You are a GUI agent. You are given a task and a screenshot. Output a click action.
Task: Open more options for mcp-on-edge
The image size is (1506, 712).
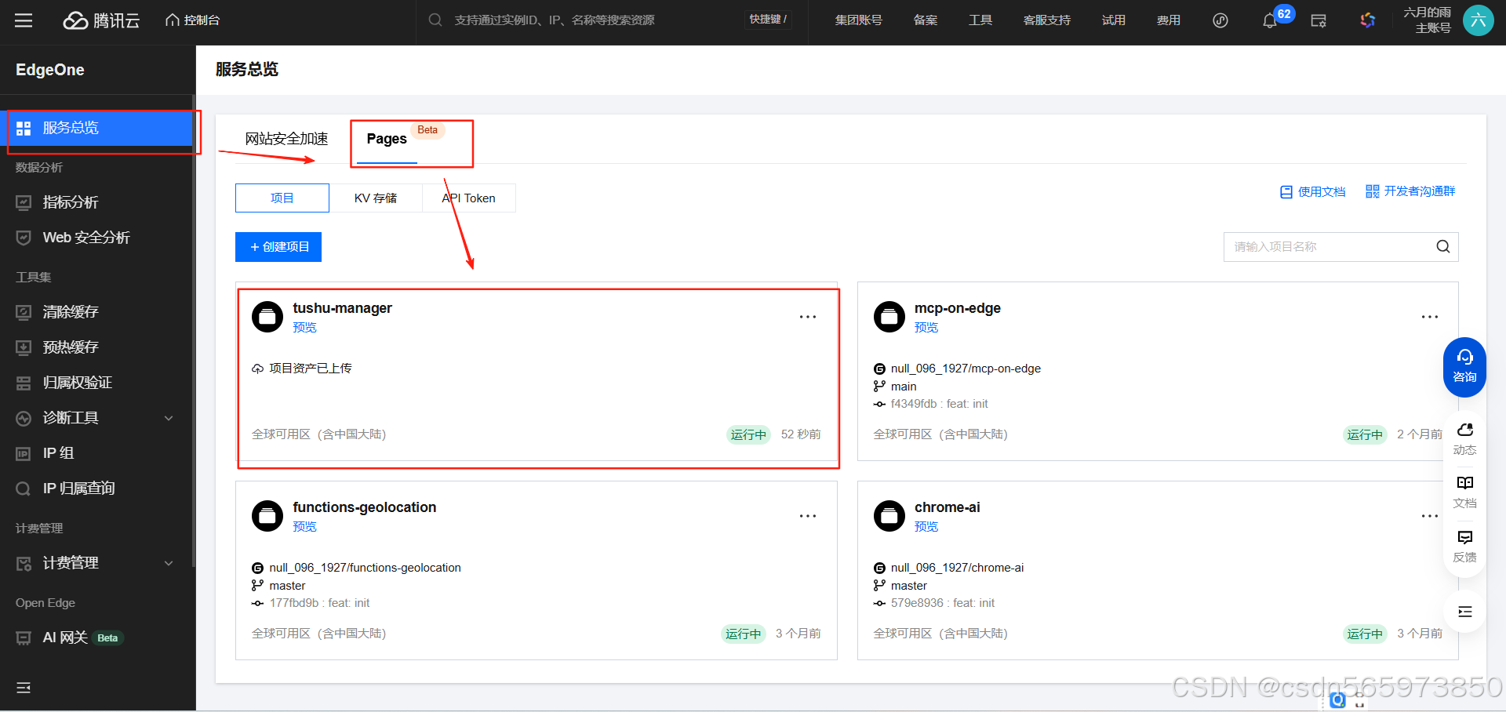1430,317
